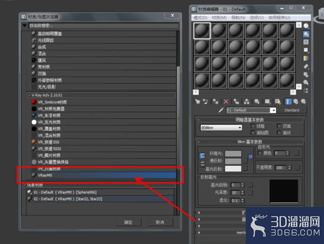Click the map button beside 漫反射 swatch

coord(245,161)
